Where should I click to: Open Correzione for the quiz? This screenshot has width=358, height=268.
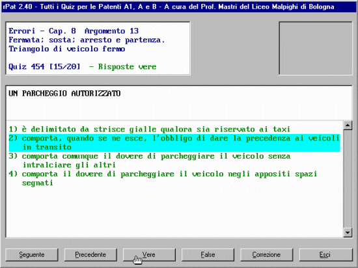(x=266, y=254)
